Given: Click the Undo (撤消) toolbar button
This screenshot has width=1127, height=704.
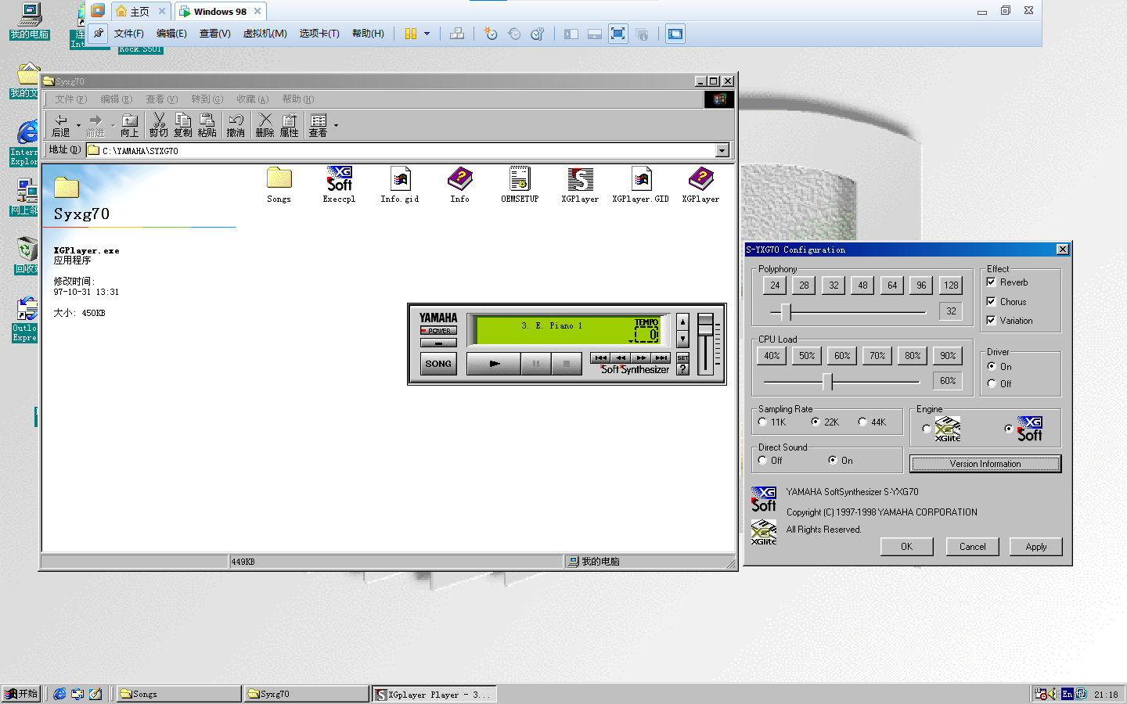Looking at the screenshot, I should point(236,125).
